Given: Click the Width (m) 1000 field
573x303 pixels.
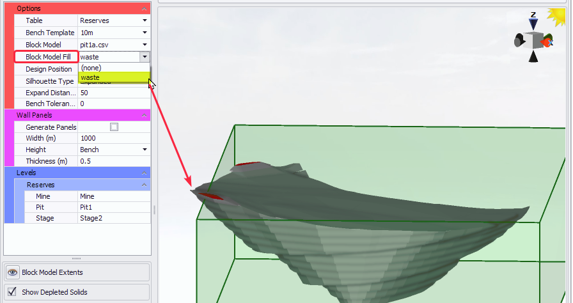Looking at the screenshot, I should [x=114, y=138].
